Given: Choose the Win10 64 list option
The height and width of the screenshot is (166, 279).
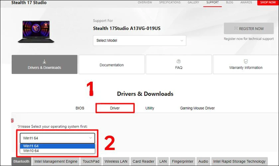Looking at the screenshot, I should coord(57,151).
